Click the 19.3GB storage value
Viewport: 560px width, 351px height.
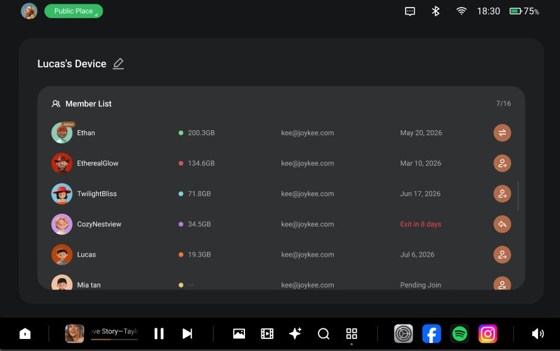(199, 255)
